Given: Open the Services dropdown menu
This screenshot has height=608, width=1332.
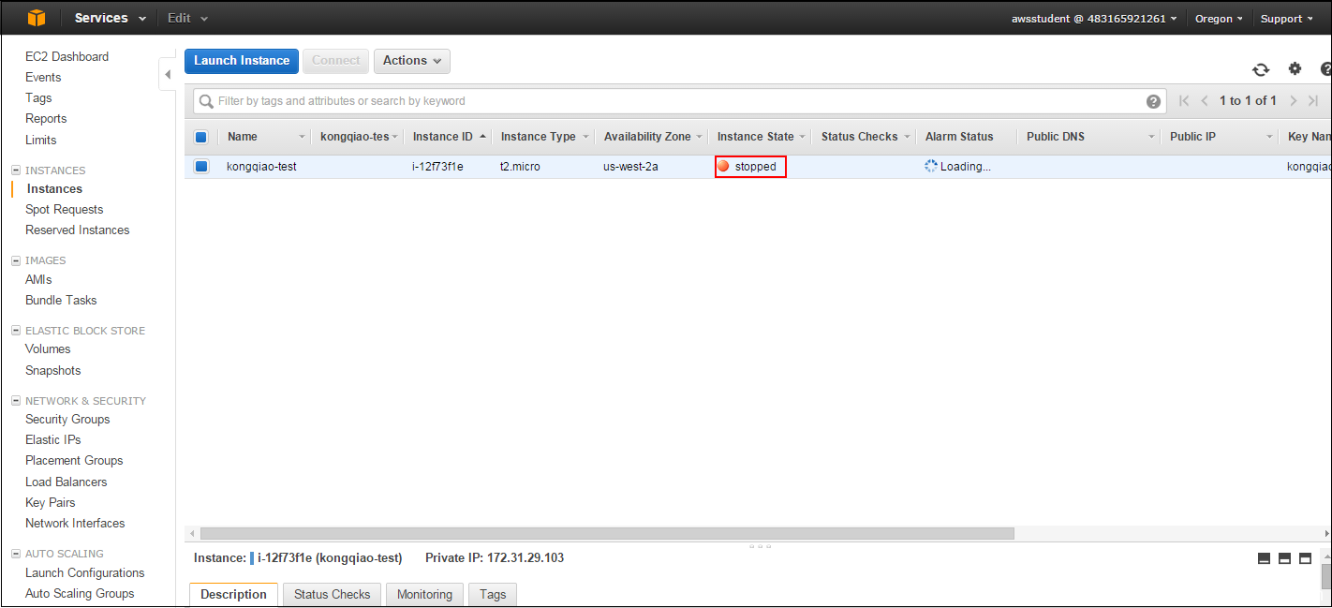Looking at the screenshot, I should coord(111,18).
